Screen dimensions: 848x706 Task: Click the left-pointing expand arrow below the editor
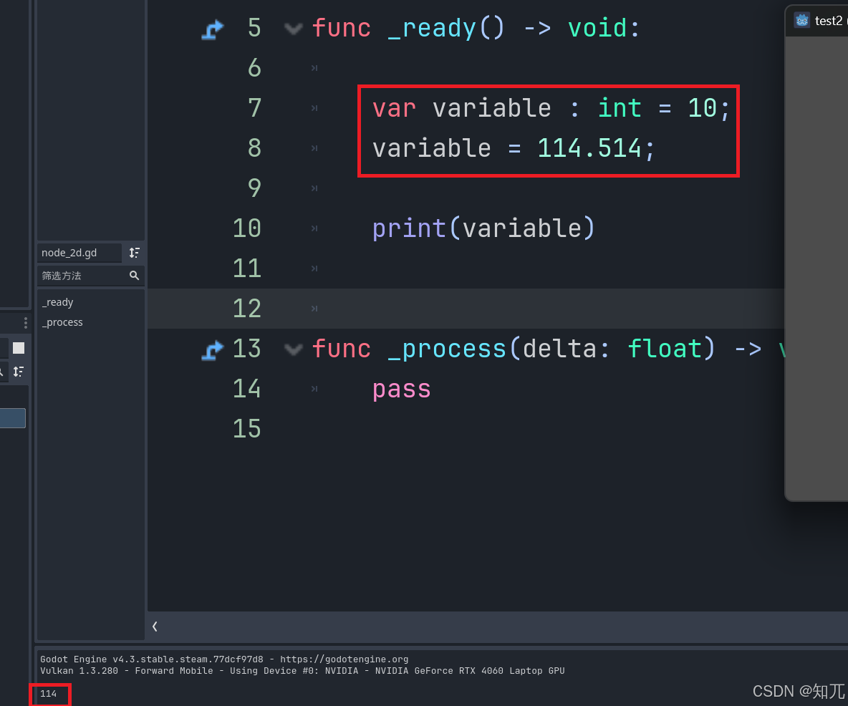click(155, 626)
